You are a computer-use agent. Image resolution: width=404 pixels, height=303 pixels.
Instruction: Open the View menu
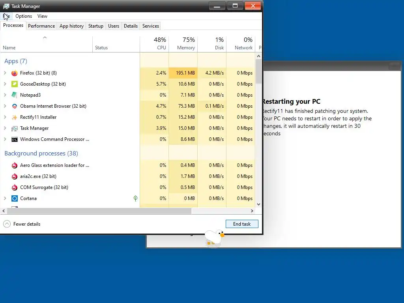[42, 16]
